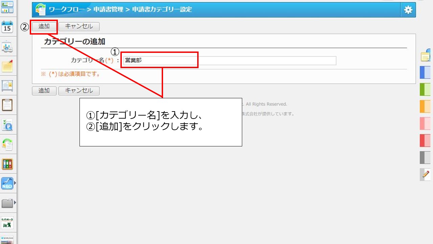433x244 pixels.
Task: Open the bulletin board sidebar icon
Action: 7,85
